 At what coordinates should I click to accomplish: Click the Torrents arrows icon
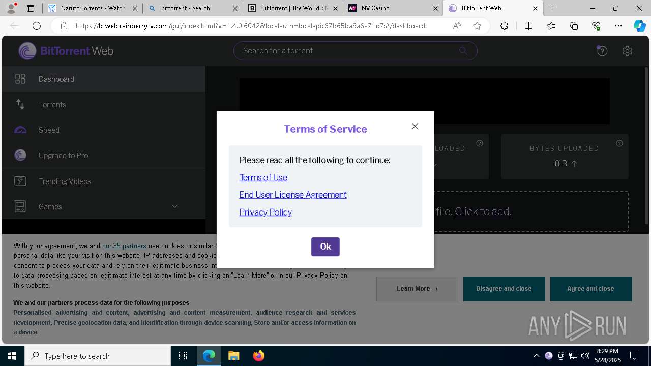[x=20, y=104]
